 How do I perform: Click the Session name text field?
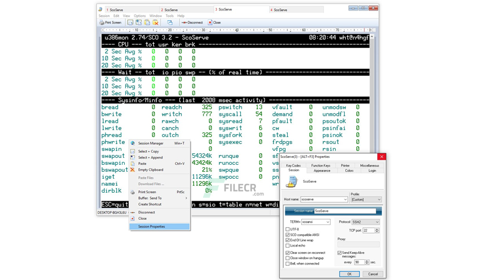(x=345, y=211)
